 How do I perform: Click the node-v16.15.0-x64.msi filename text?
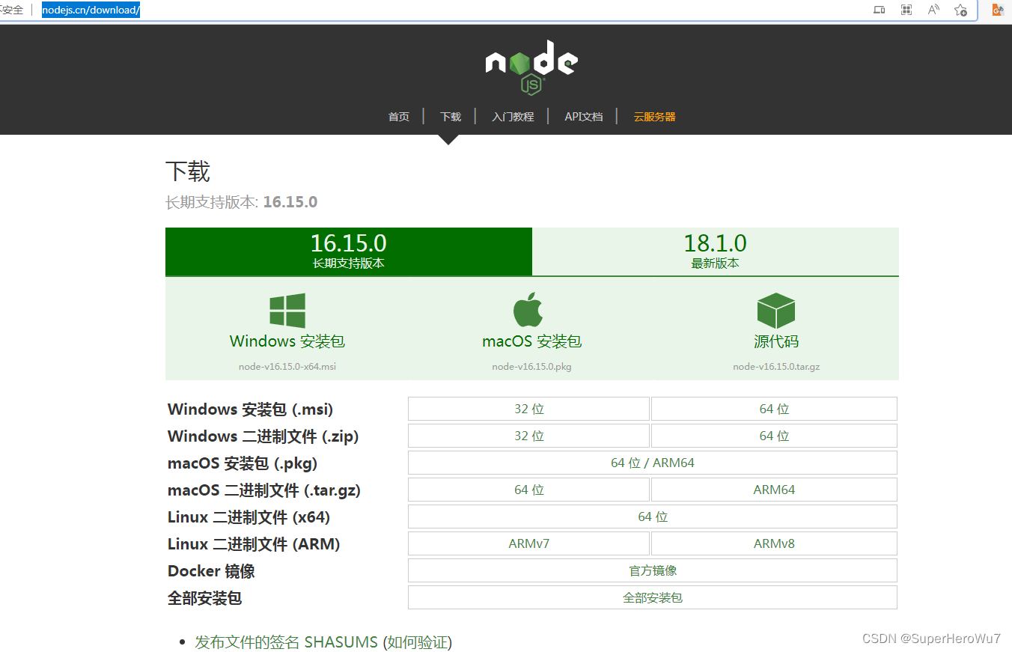coord(287,367)
